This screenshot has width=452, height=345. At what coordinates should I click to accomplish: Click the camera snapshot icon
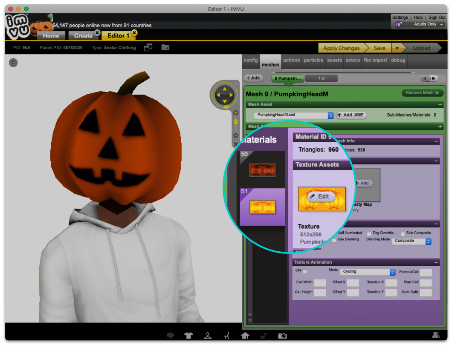click(282, 336)
